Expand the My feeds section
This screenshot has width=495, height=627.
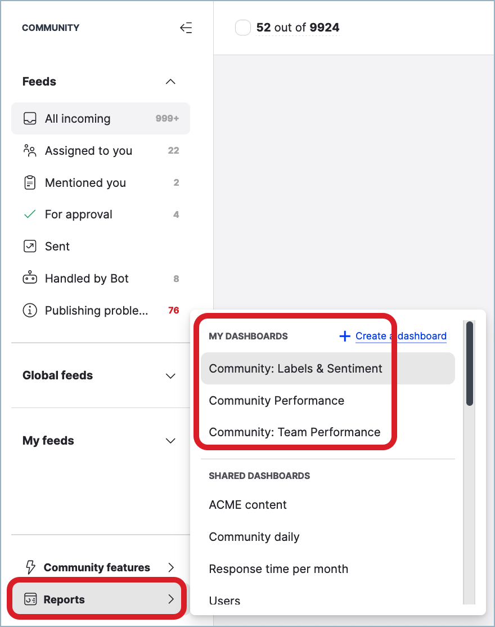coord(170,441)
